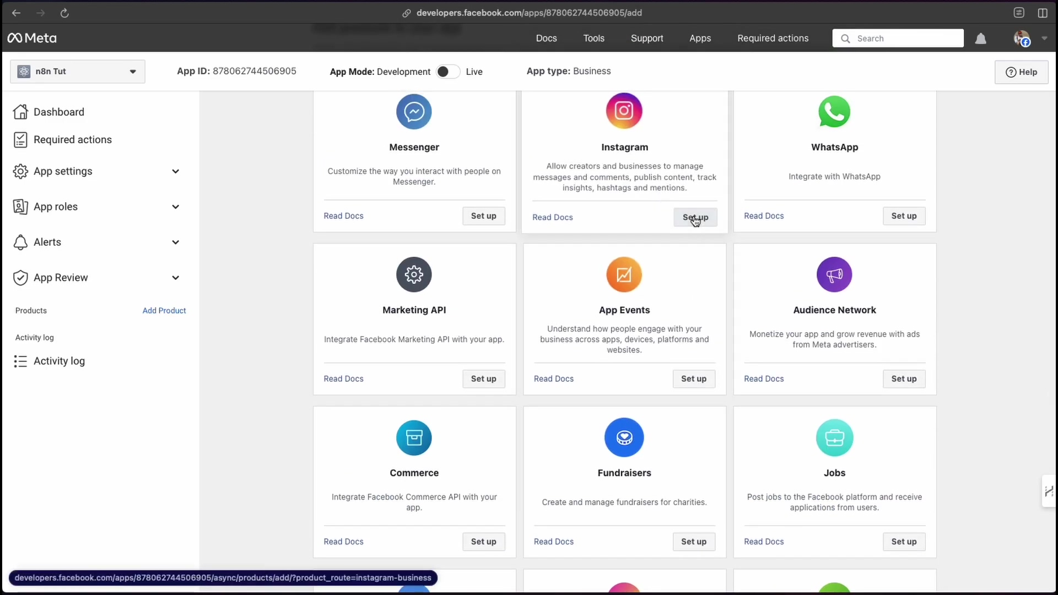Click the Marketing API gear icon
Viewport: 1058px width, 595px height.
(414, 274)
